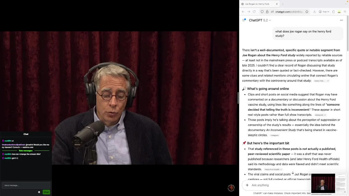
Task: Open site permissions icon in address bar
Action: click(272, 12)
